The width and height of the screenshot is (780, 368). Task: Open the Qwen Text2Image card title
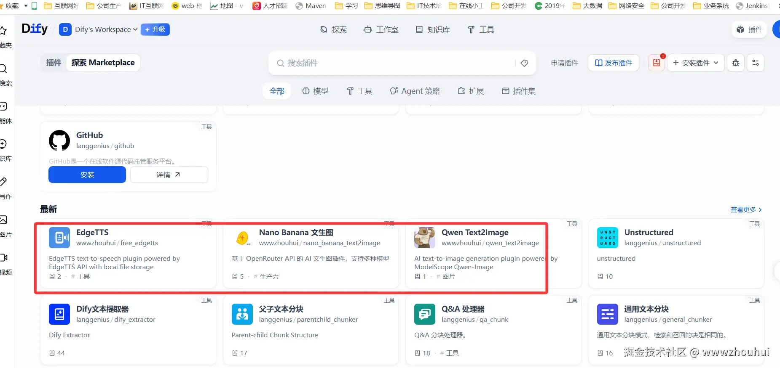[475, 233]
